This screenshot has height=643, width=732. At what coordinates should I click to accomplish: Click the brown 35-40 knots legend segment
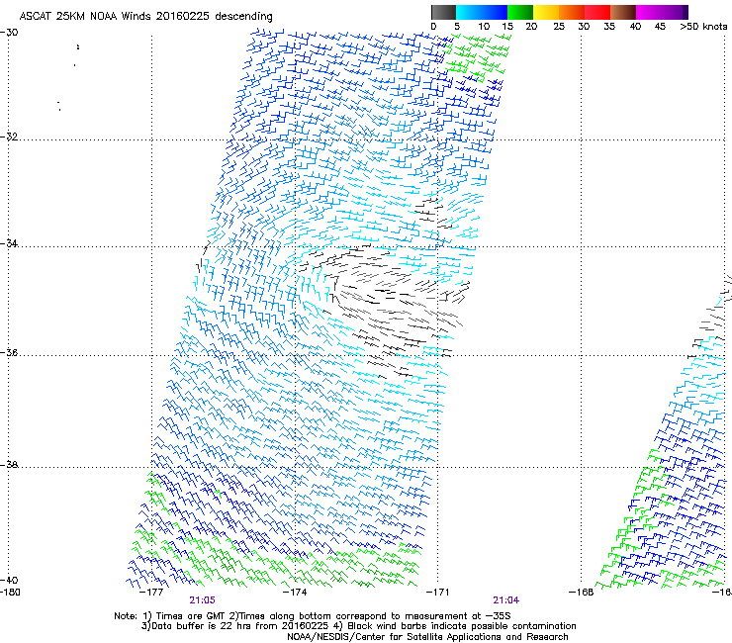[x=623, y=12]
